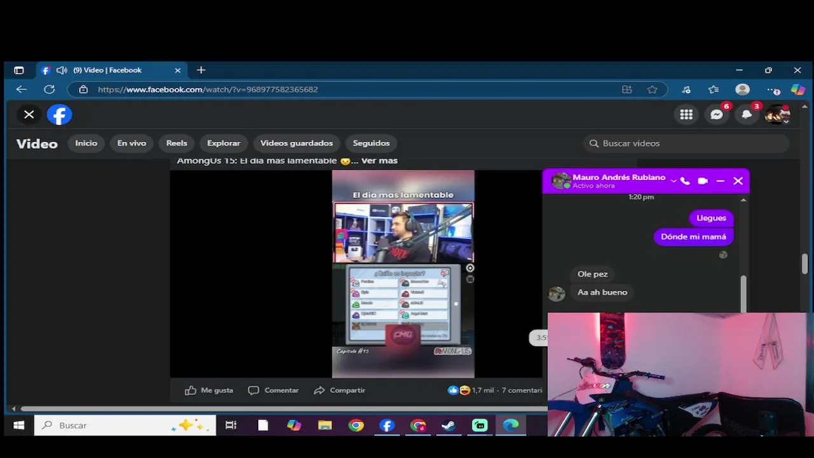Open the Seguidos tab

(x=371, y=143)
